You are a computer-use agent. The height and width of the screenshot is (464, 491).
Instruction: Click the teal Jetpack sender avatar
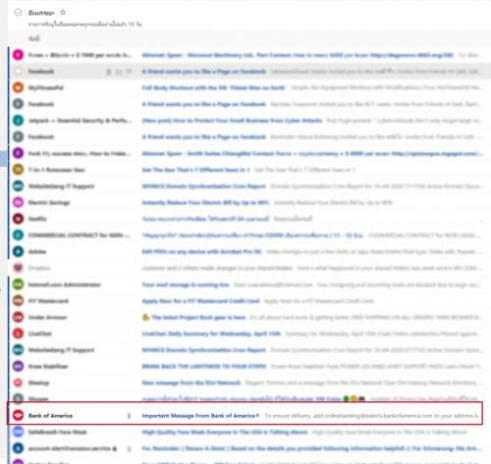(19, 121)
